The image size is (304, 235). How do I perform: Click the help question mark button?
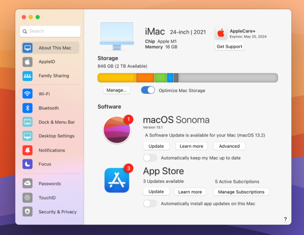coord(285,219)
